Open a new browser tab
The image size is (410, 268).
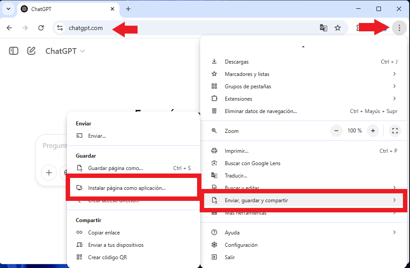pyautogui.click(x=128, y=9)
